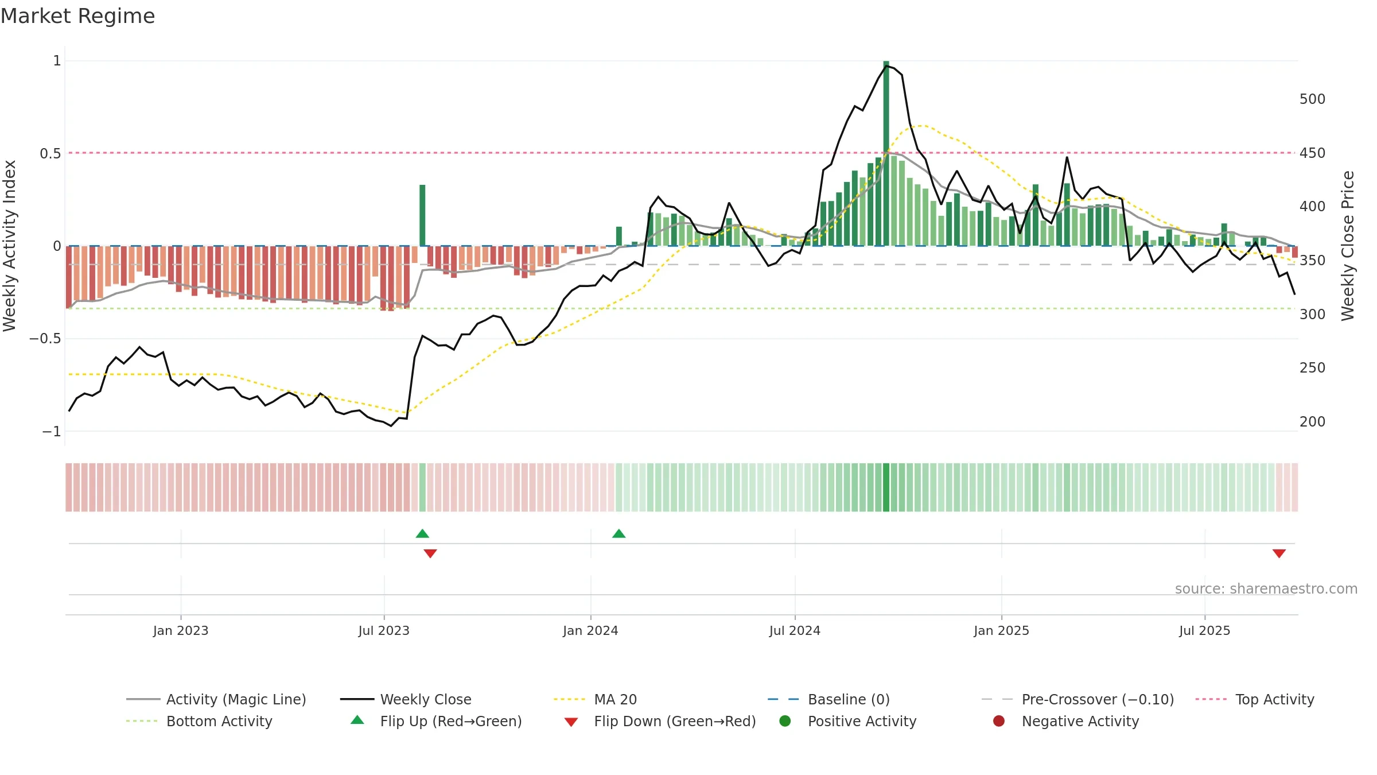Click the Positive Activity green dot icon
Screen dimensions: 1377x775
[x=785, y=721]
